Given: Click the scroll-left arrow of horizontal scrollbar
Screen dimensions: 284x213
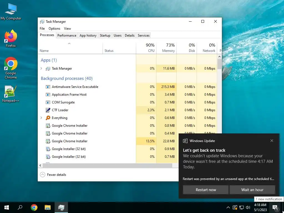Looking at the screenshot, I should [x=40, y=165].
